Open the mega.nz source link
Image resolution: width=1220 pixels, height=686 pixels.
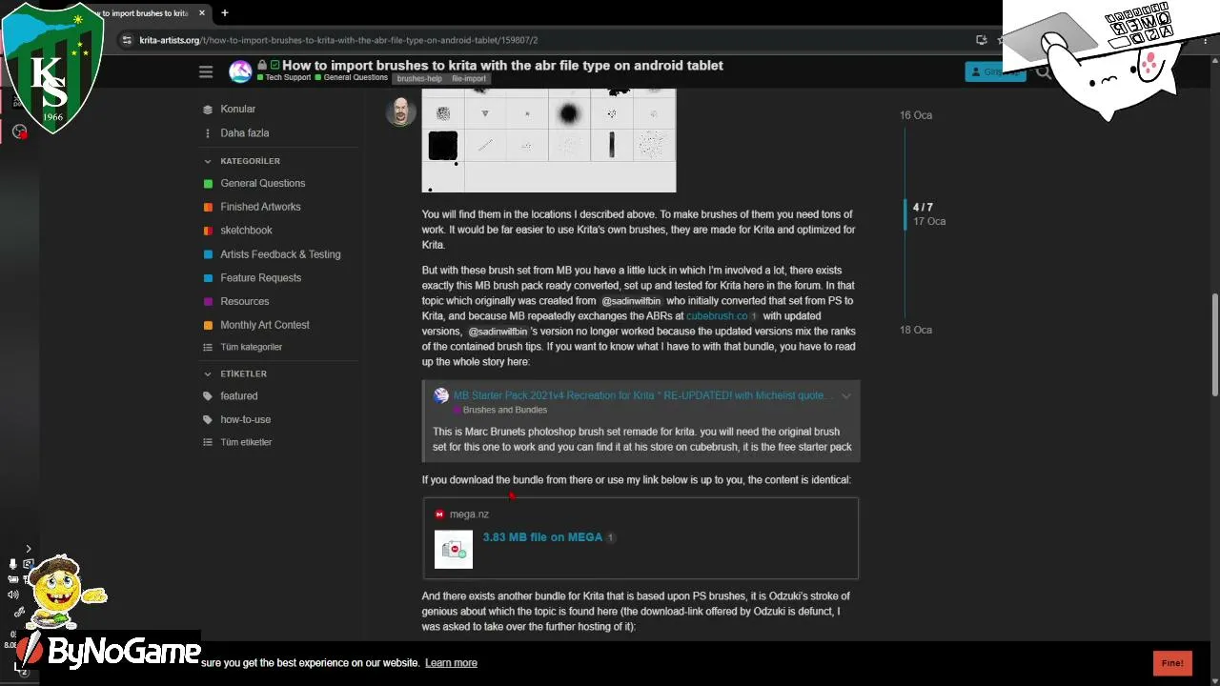[x=469, y=514]
